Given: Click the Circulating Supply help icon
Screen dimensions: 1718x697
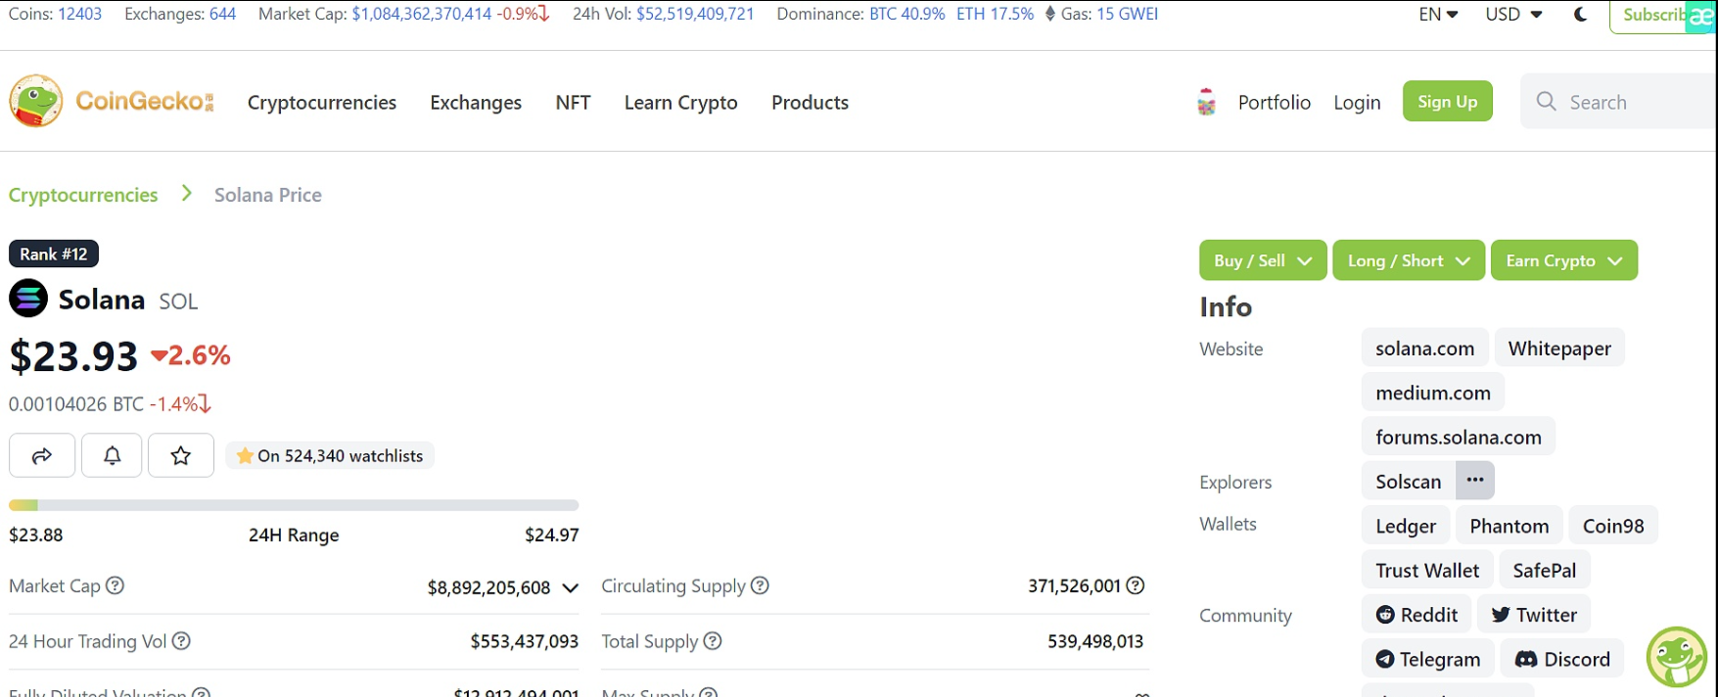Looking at the screenshot, I should click(x=760, y=585).
